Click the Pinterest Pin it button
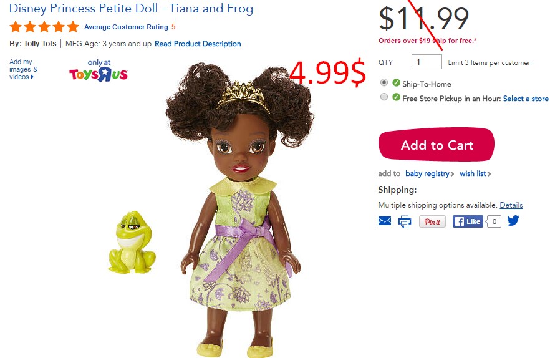The height and width of the screenshot is (358, 550). pyautogui.click(x=432, y=221)
